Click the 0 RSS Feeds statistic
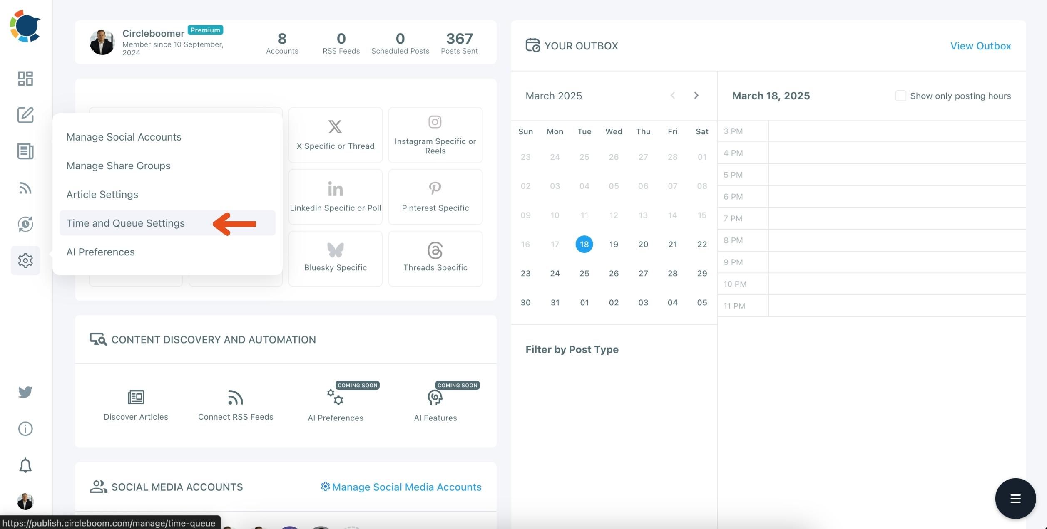 pyautogui.click(x=341, y=43)
